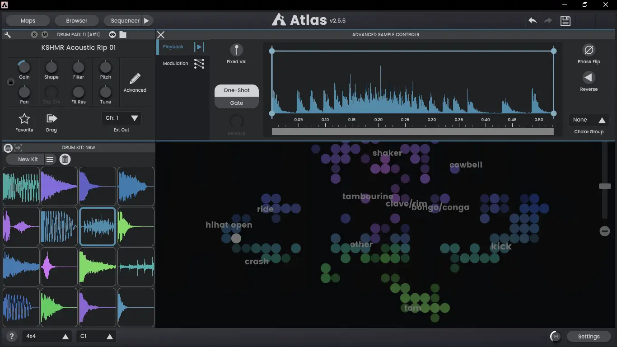Click the 'cowbell' map label
The height and width of the screenshot is (347, 617).
click(466, 165)
